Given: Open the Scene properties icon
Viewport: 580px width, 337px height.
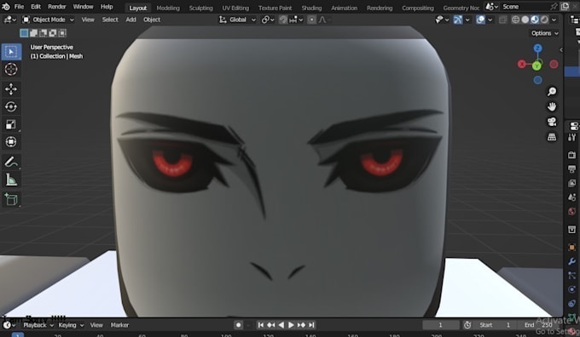Looking at the screenshot, I should tap(571, 197).
